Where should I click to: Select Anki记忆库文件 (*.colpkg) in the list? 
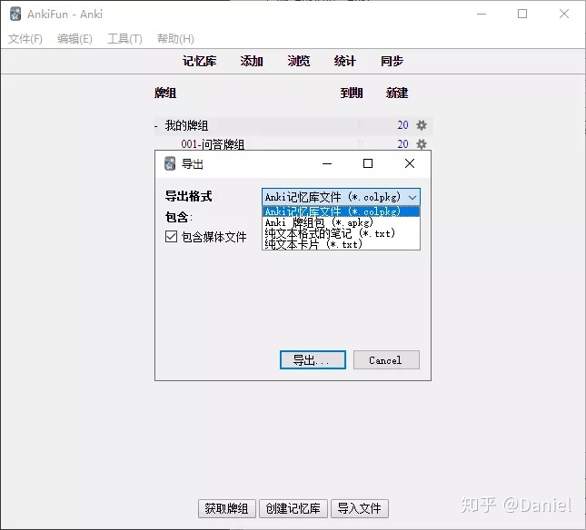point(341,211)
